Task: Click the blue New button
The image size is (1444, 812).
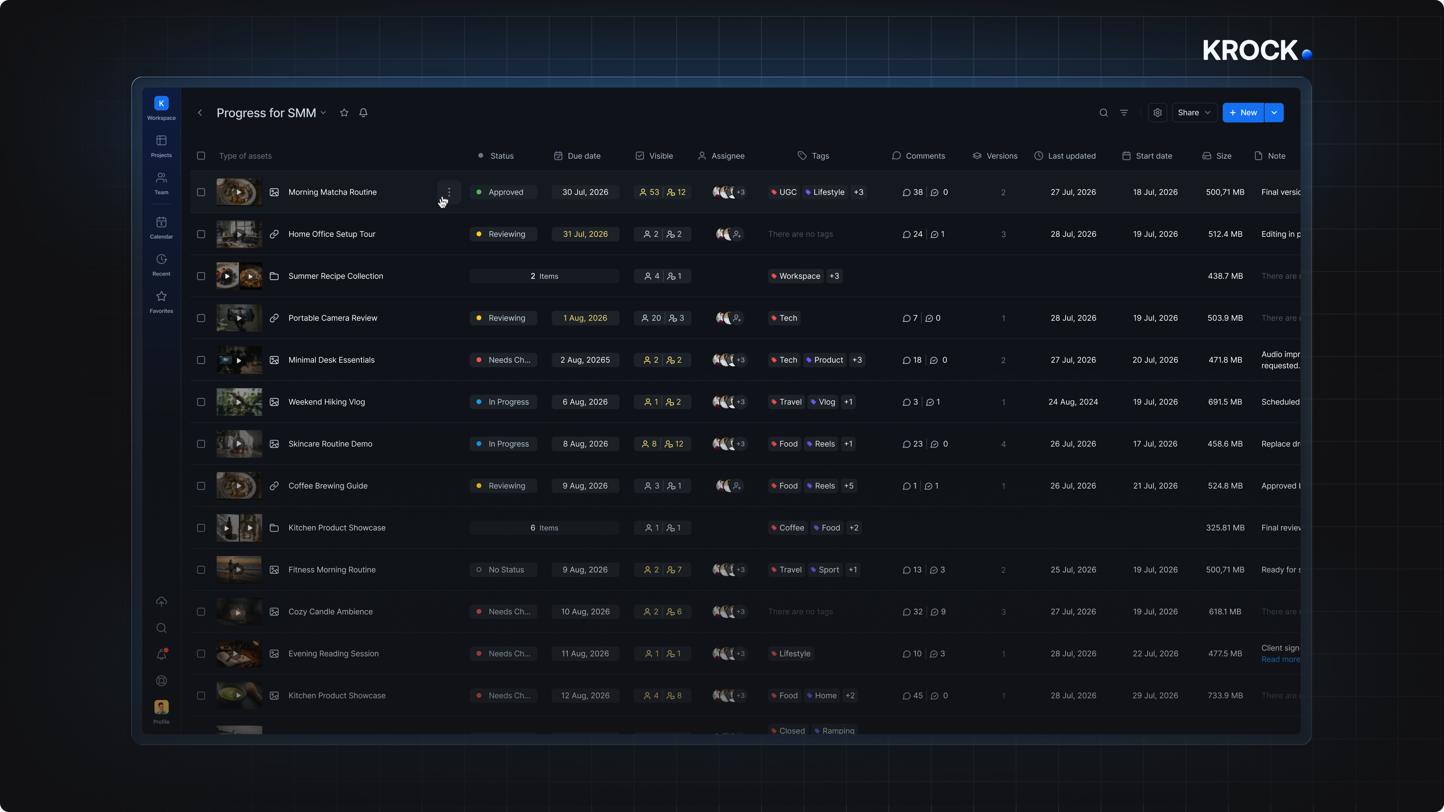Action: pyautogui.click(x=1243, y=113)
